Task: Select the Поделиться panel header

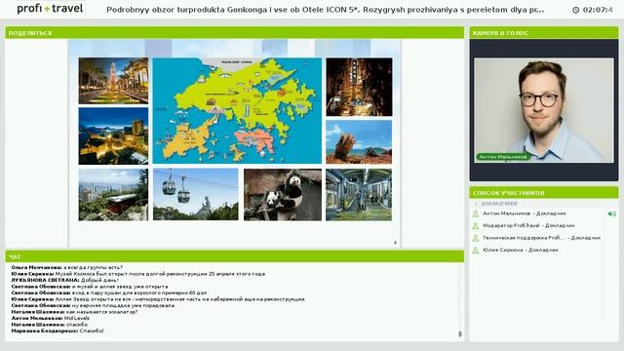Action: coord(234,32)
